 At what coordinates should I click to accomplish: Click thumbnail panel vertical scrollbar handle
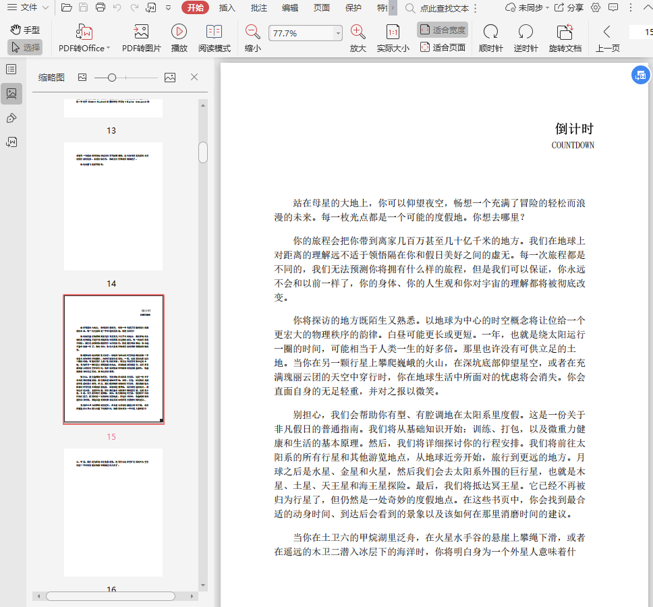point(203,152)
